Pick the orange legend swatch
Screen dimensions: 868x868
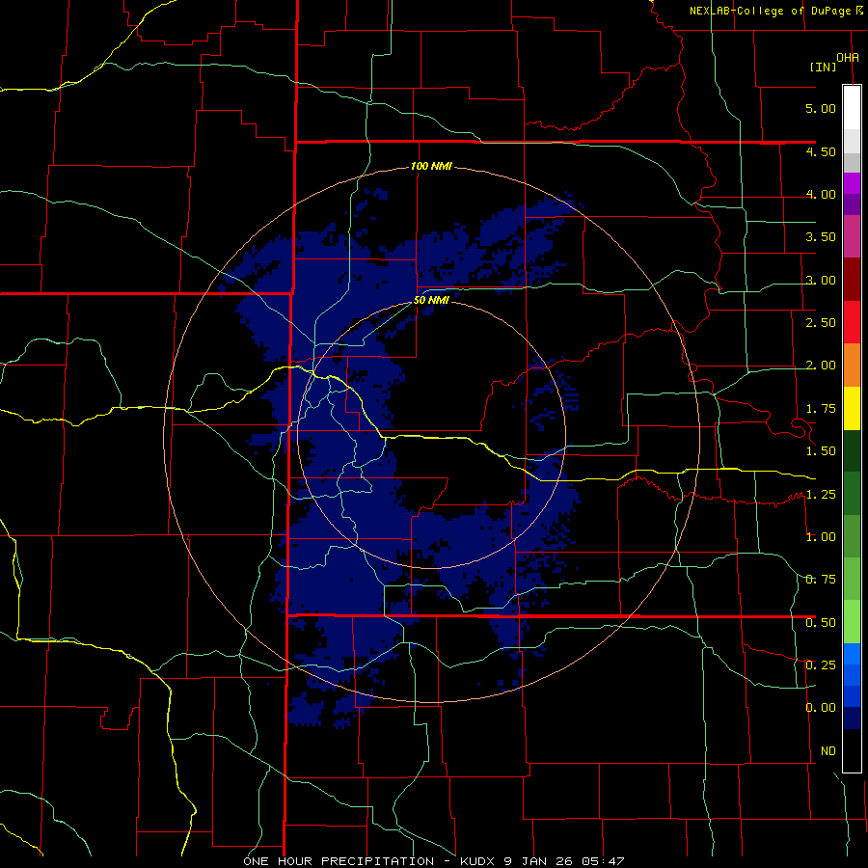click(x=852, y=365)
